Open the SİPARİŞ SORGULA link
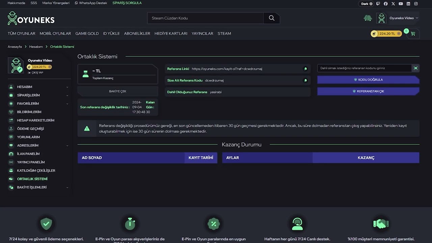The width and height of the screenshot is (432, 243). click(x=127, y=3)
